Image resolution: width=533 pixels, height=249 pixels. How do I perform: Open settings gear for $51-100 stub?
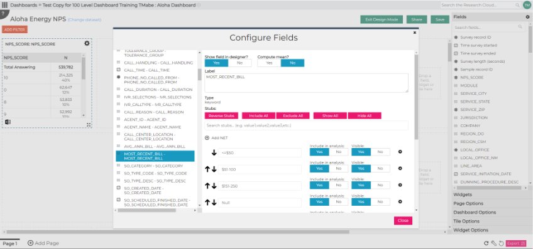[x=400, y=168]
